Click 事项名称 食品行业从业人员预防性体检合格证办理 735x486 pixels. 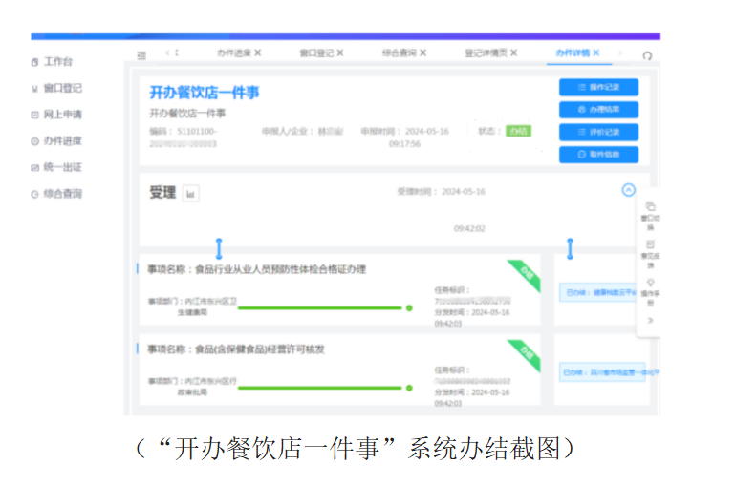click(257, 269)
